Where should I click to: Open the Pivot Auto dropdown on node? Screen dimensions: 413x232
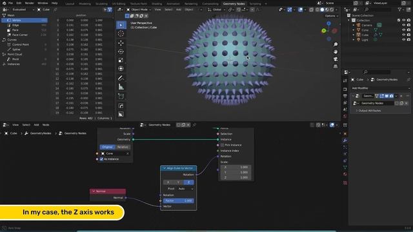click(x=186, y=189)
